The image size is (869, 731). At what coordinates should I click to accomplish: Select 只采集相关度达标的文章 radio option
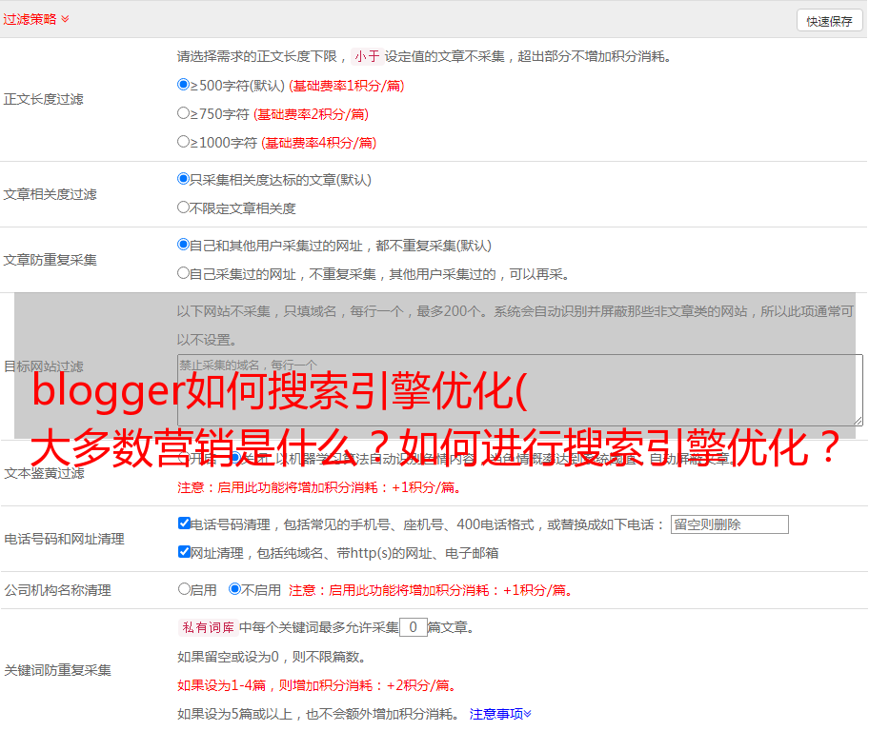coord(184,178)
